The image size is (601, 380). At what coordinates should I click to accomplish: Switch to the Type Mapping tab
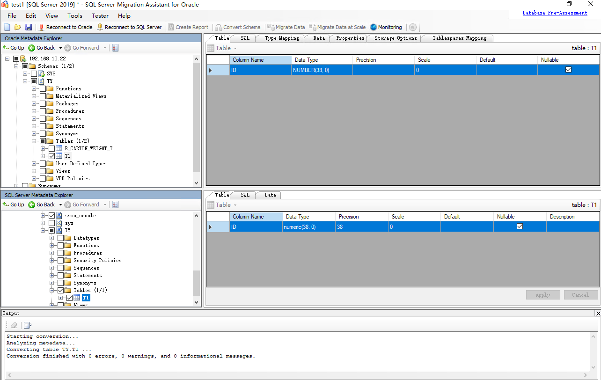pos(282,38)
